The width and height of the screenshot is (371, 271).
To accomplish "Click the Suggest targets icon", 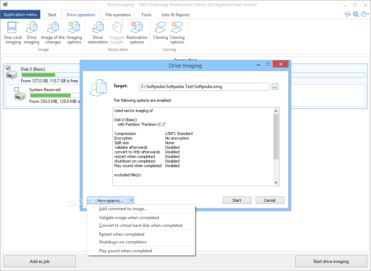I will click(117, 27).
